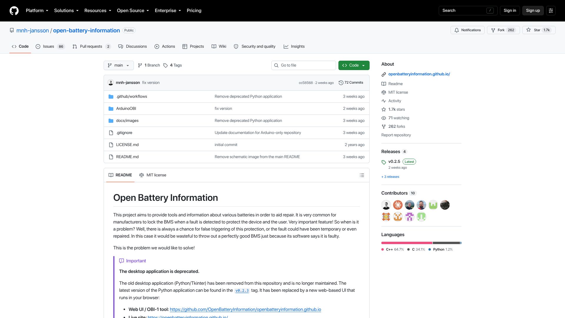Open the Activity link in About

tap(395, 101)
